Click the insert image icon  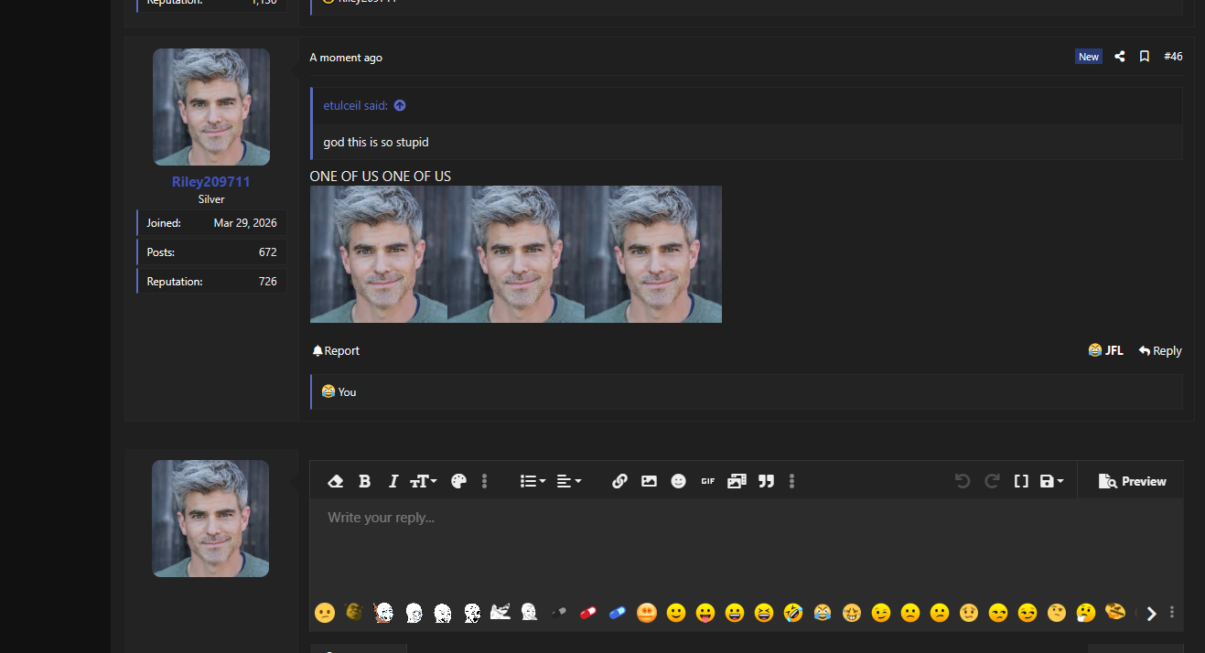(x=649, y=481)
